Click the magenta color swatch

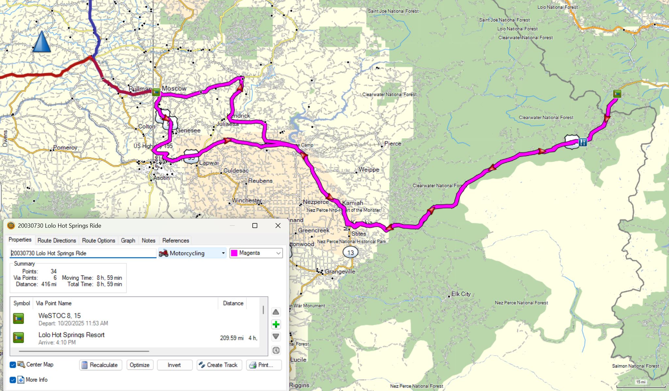pyautogui.click(x=234, y=253)
